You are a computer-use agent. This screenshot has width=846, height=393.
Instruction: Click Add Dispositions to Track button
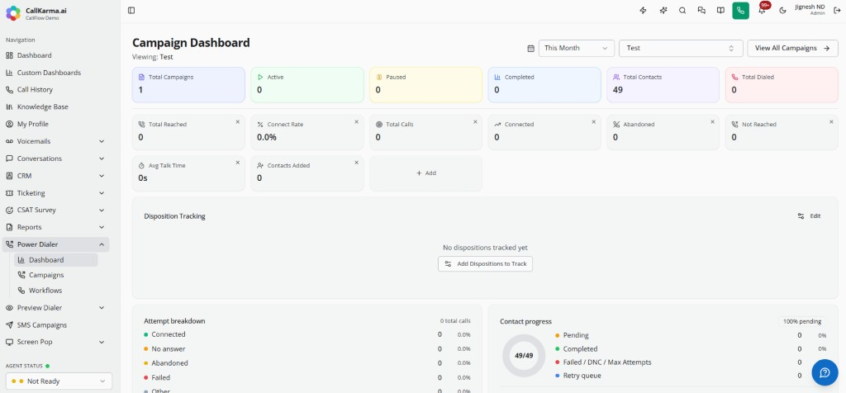pyautogui.click(x=485, y=263)
